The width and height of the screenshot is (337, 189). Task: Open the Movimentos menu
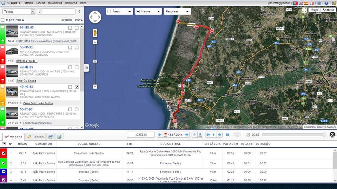tap(55, 3)
